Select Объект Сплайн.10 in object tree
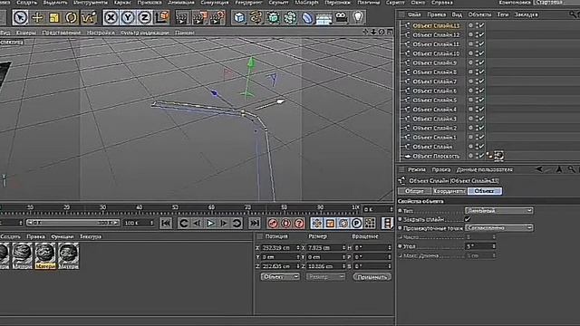 436,53
